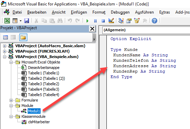190x129 pixels.
Task: Click the View Microsoft Excel toolbar icon
Action: (x=7, y=21)
